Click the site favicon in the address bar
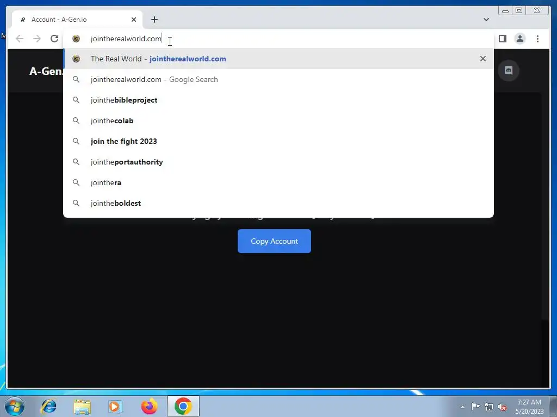The image size is (557, 417). point(76,39)
